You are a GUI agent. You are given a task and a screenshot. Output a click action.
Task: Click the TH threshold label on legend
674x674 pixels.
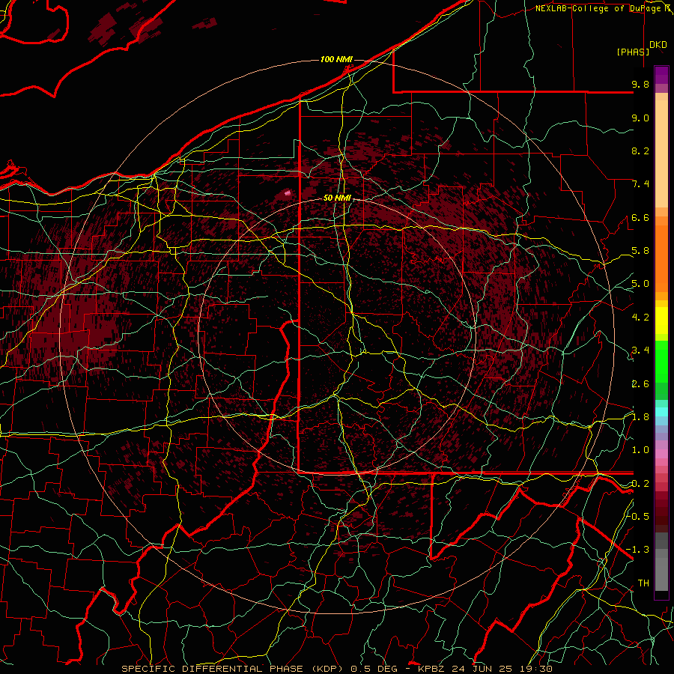point(643,583)
